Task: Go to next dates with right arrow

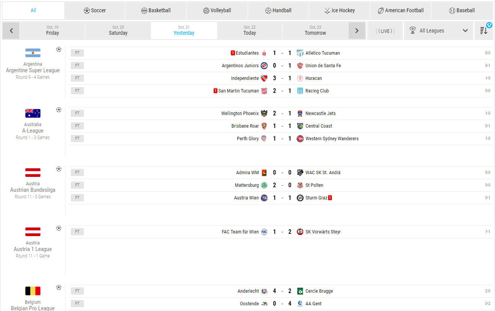Action: click(x=357, y=31)
